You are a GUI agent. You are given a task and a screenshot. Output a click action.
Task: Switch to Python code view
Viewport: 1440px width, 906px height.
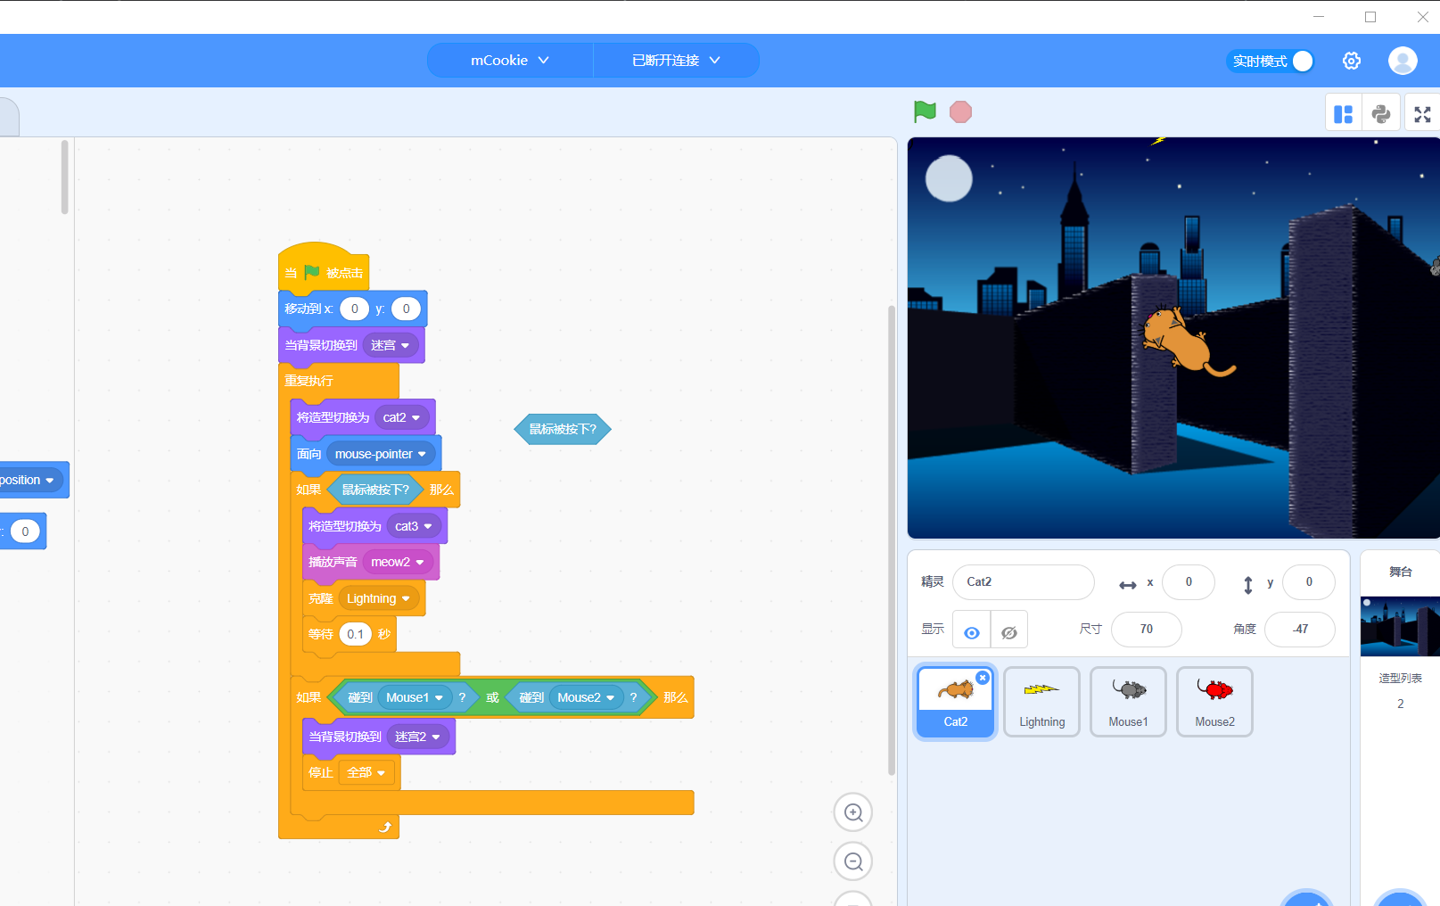1380,114
